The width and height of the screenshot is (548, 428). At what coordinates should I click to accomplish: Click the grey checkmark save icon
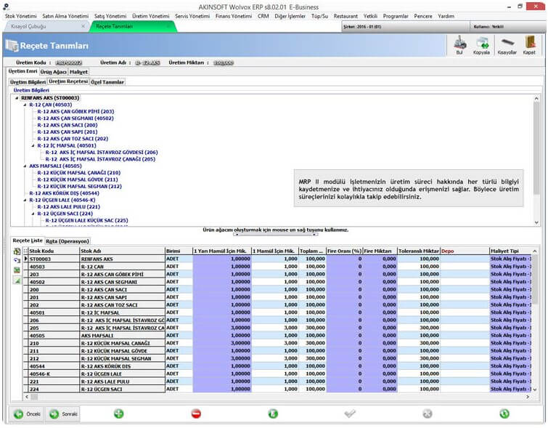(x=350, y=413)
